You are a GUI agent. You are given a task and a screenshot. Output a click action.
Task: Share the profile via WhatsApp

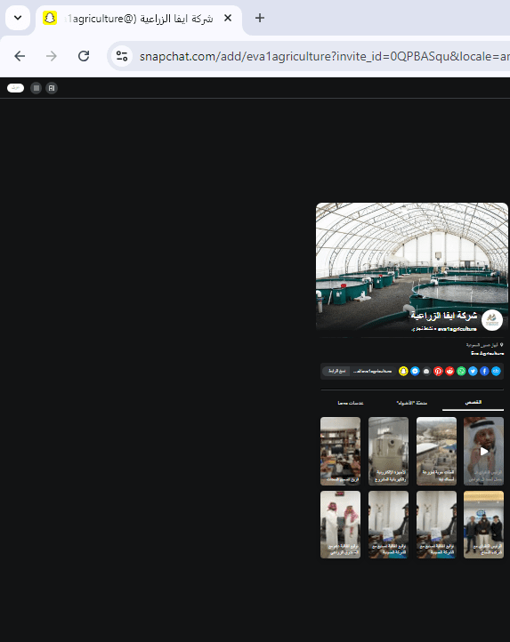pyautogui.click(x=461, y=371)
